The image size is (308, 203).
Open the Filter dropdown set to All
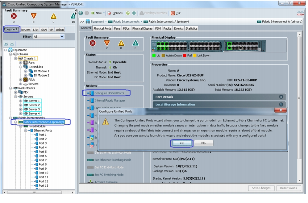[x=48, y=37]
